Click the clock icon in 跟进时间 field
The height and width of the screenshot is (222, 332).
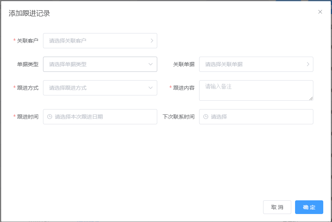[49, 117]
